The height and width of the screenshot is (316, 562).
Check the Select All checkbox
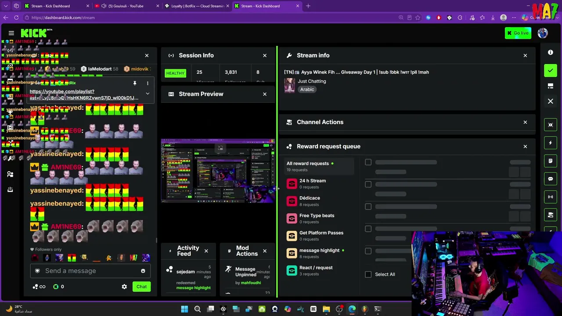click(368, 274)
